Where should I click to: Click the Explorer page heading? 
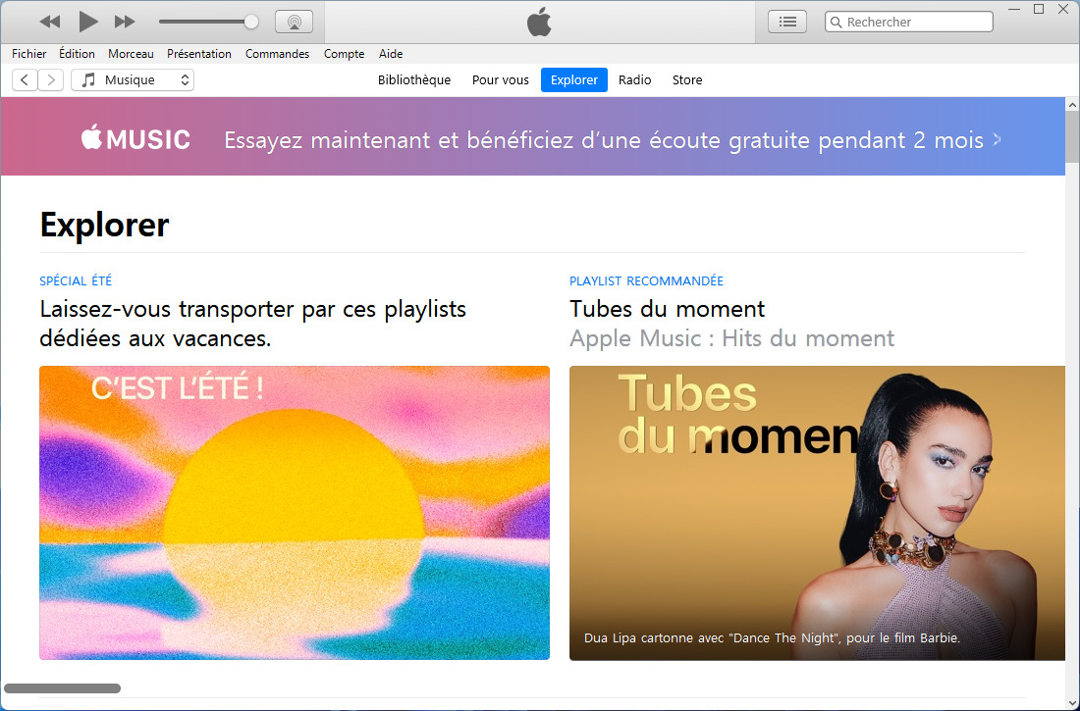pyautogui.click(x=104, y=225)
